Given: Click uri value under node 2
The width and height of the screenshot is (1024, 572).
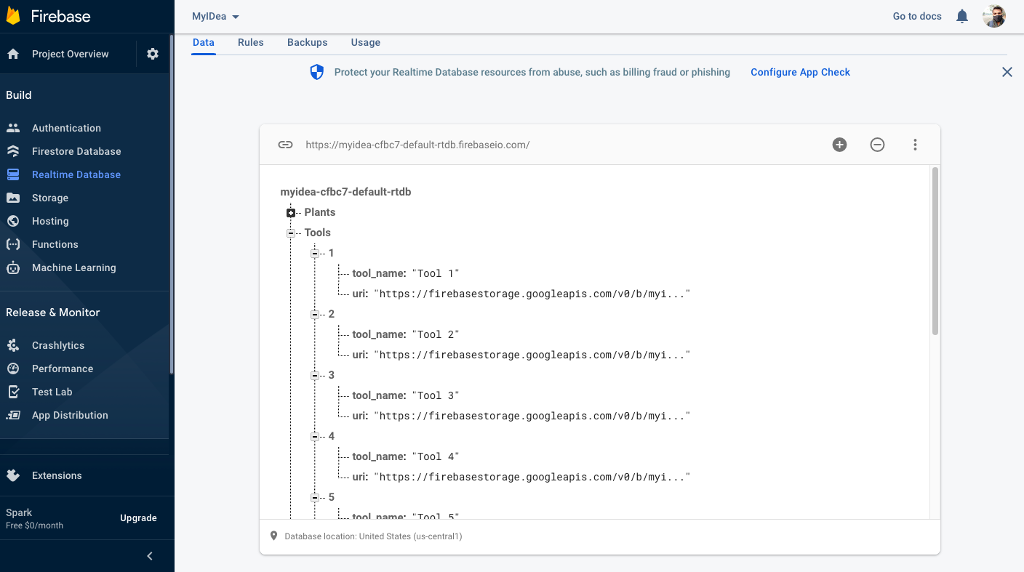Looking at the screenshot, I should click(532, 355).
